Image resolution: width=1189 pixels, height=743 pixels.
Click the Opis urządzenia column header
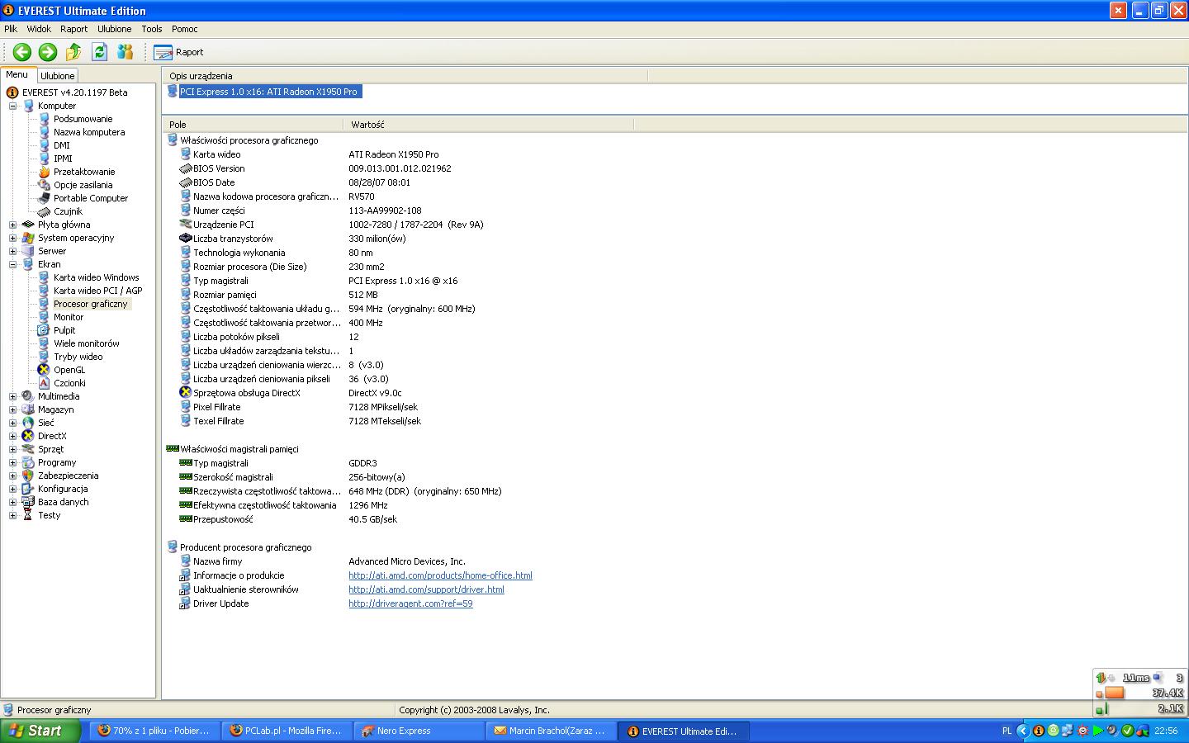[405, 76]
